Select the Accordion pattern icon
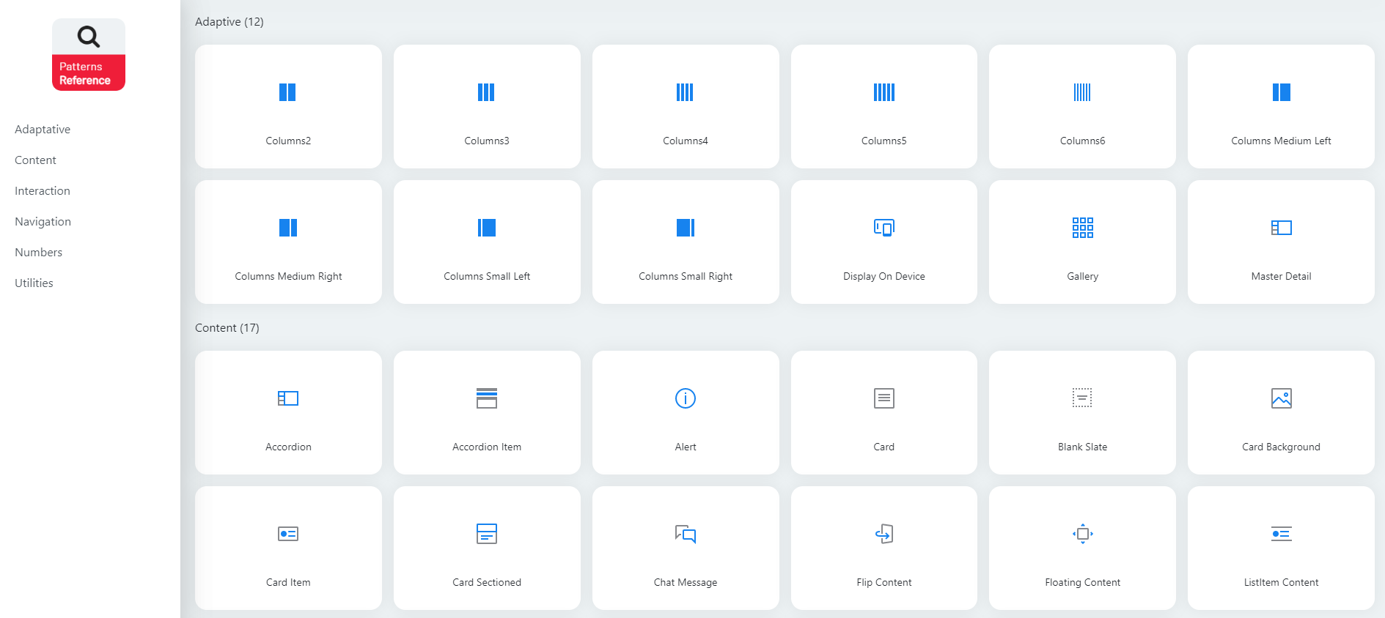1385x618 pixels. pyautogui.click(x=288, y=398)
